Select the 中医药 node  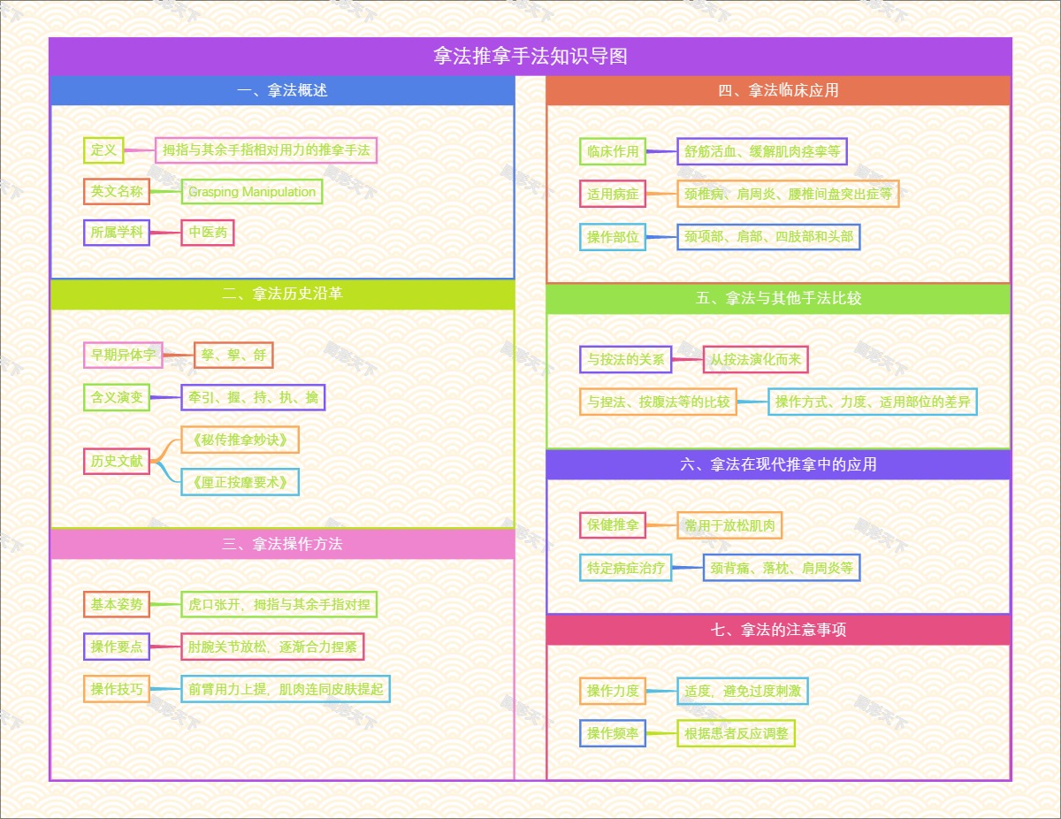208,233
